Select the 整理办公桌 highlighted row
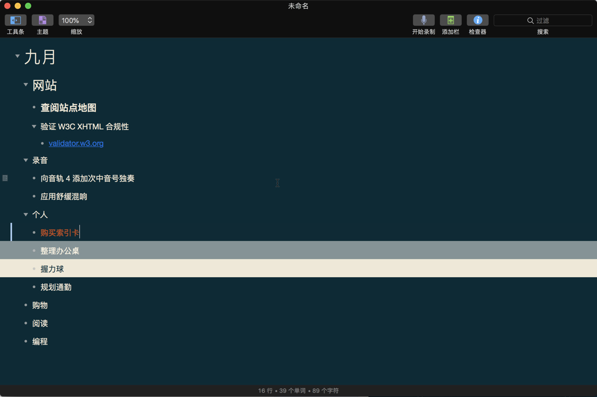The image size is (597, 397). click(59, 250)
